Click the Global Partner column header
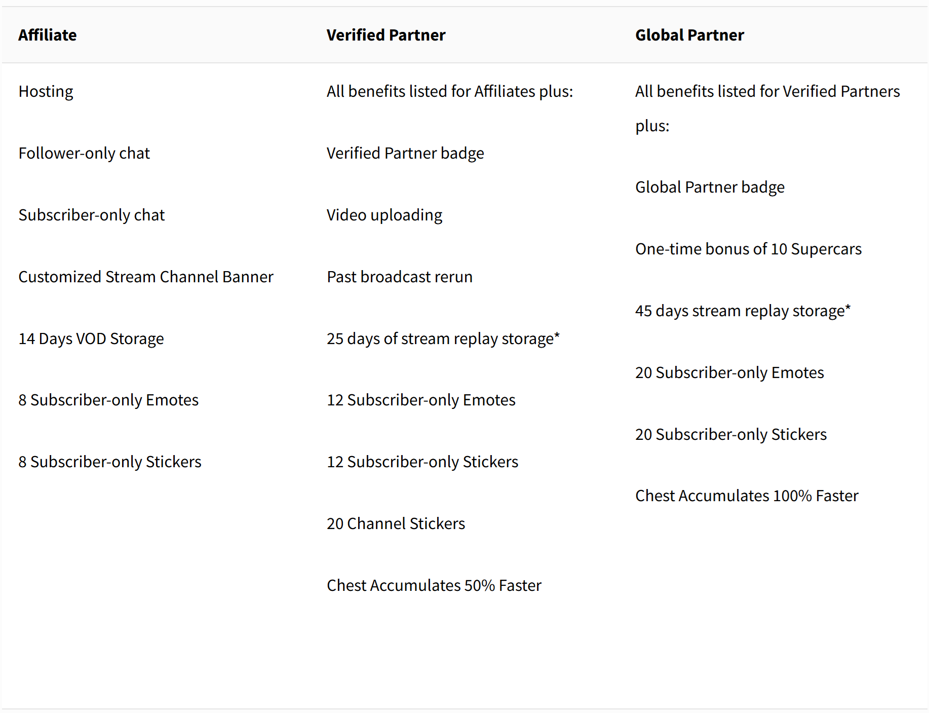This screenshot has height=713, width=929. coord(689,35)
